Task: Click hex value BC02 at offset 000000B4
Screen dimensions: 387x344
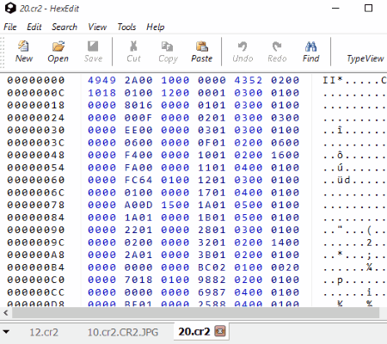Action: (x=212, y=267)
